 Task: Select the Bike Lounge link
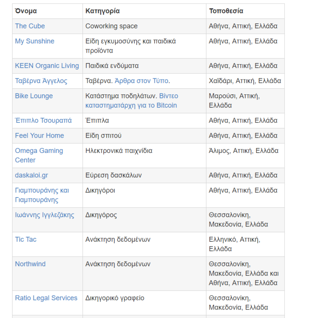(x=34, y=96)
